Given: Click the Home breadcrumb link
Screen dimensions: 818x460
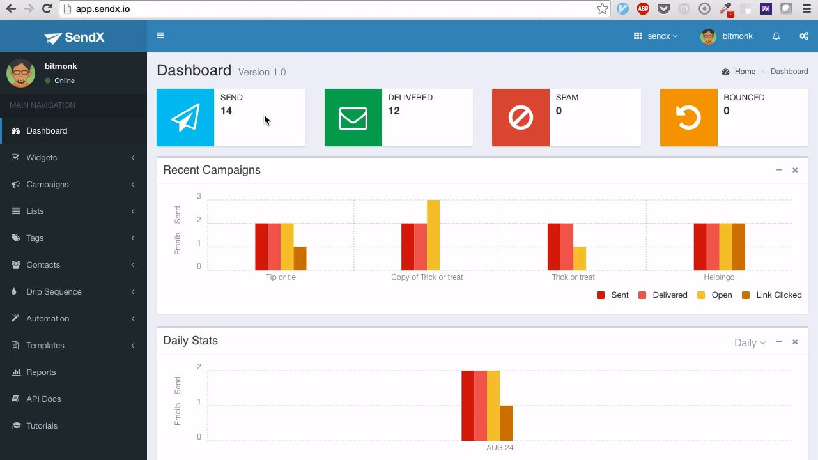Looking at the screenshot, I should click(x=745, y=72).
